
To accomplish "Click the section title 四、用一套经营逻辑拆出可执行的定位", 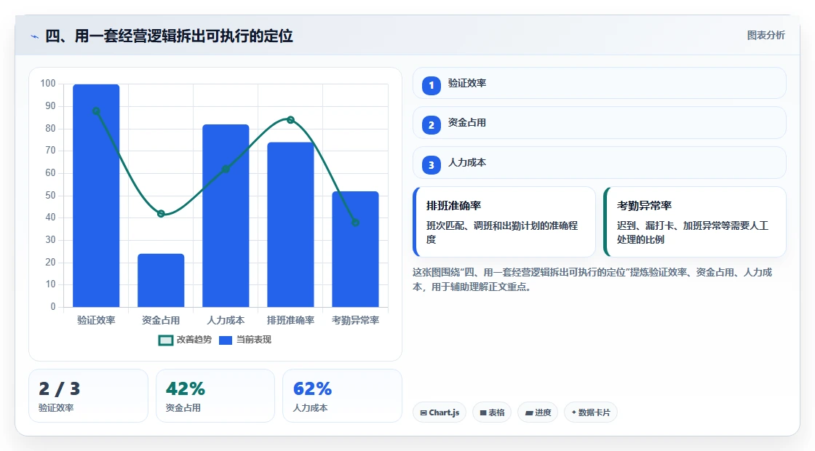I will 169,36.
